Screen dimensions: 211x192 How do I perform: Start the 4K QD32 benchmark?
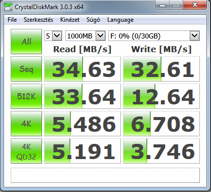pos(26,151)
